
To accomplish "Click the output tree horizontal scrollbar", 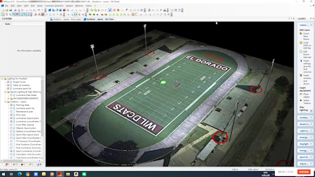I will (21, 161).
